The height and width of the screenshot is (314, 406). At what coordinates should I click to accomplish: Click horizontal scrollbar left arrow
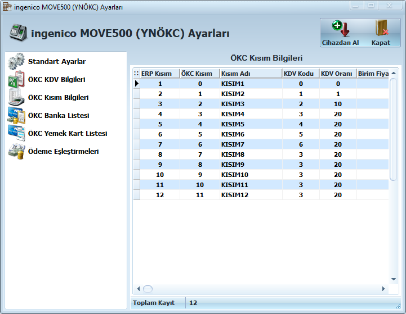(139, 289)
